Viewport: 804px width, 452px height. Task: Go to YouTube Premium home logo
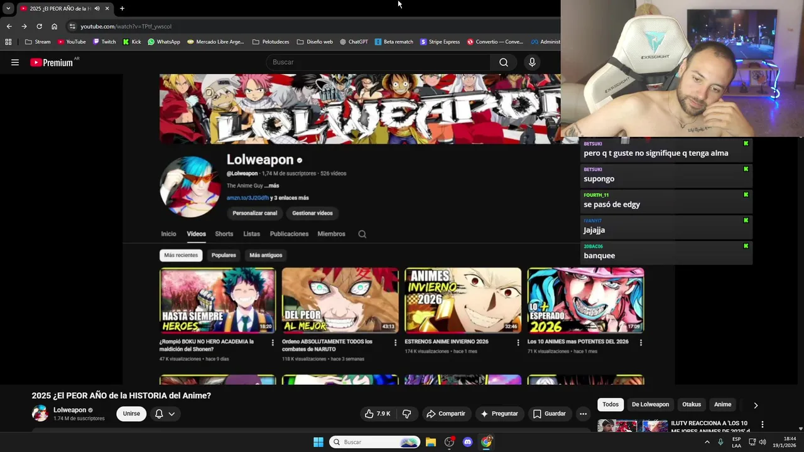52,62
